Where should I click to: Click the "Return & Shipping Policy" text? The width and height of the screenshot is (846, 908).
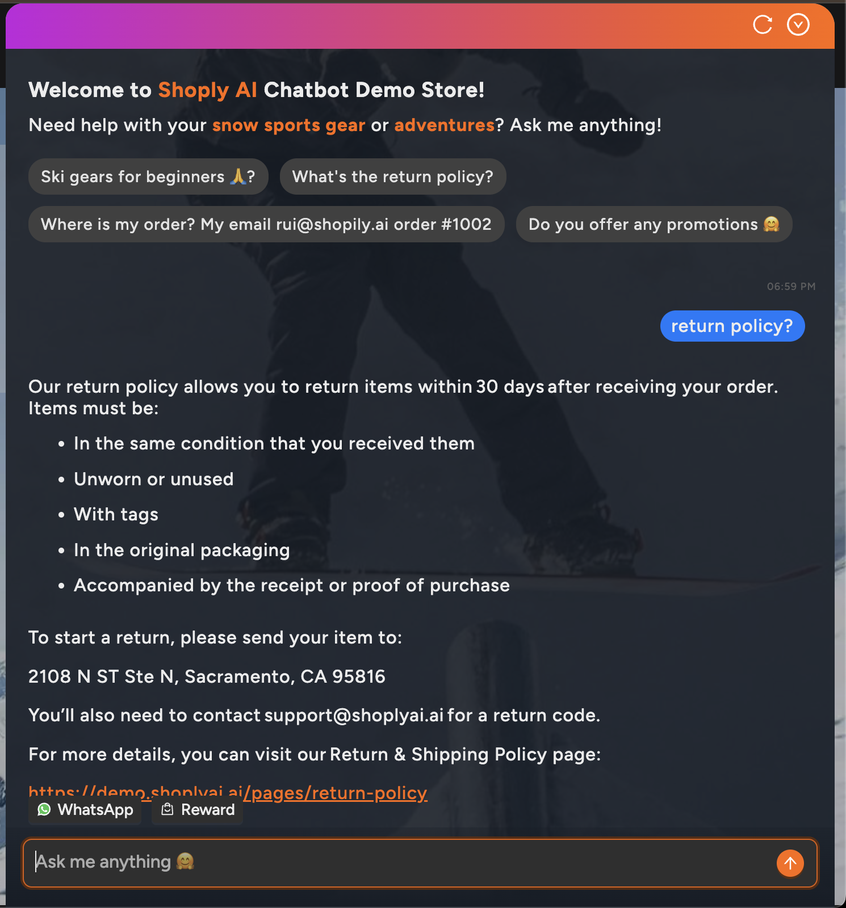click(x=409, y=755)
